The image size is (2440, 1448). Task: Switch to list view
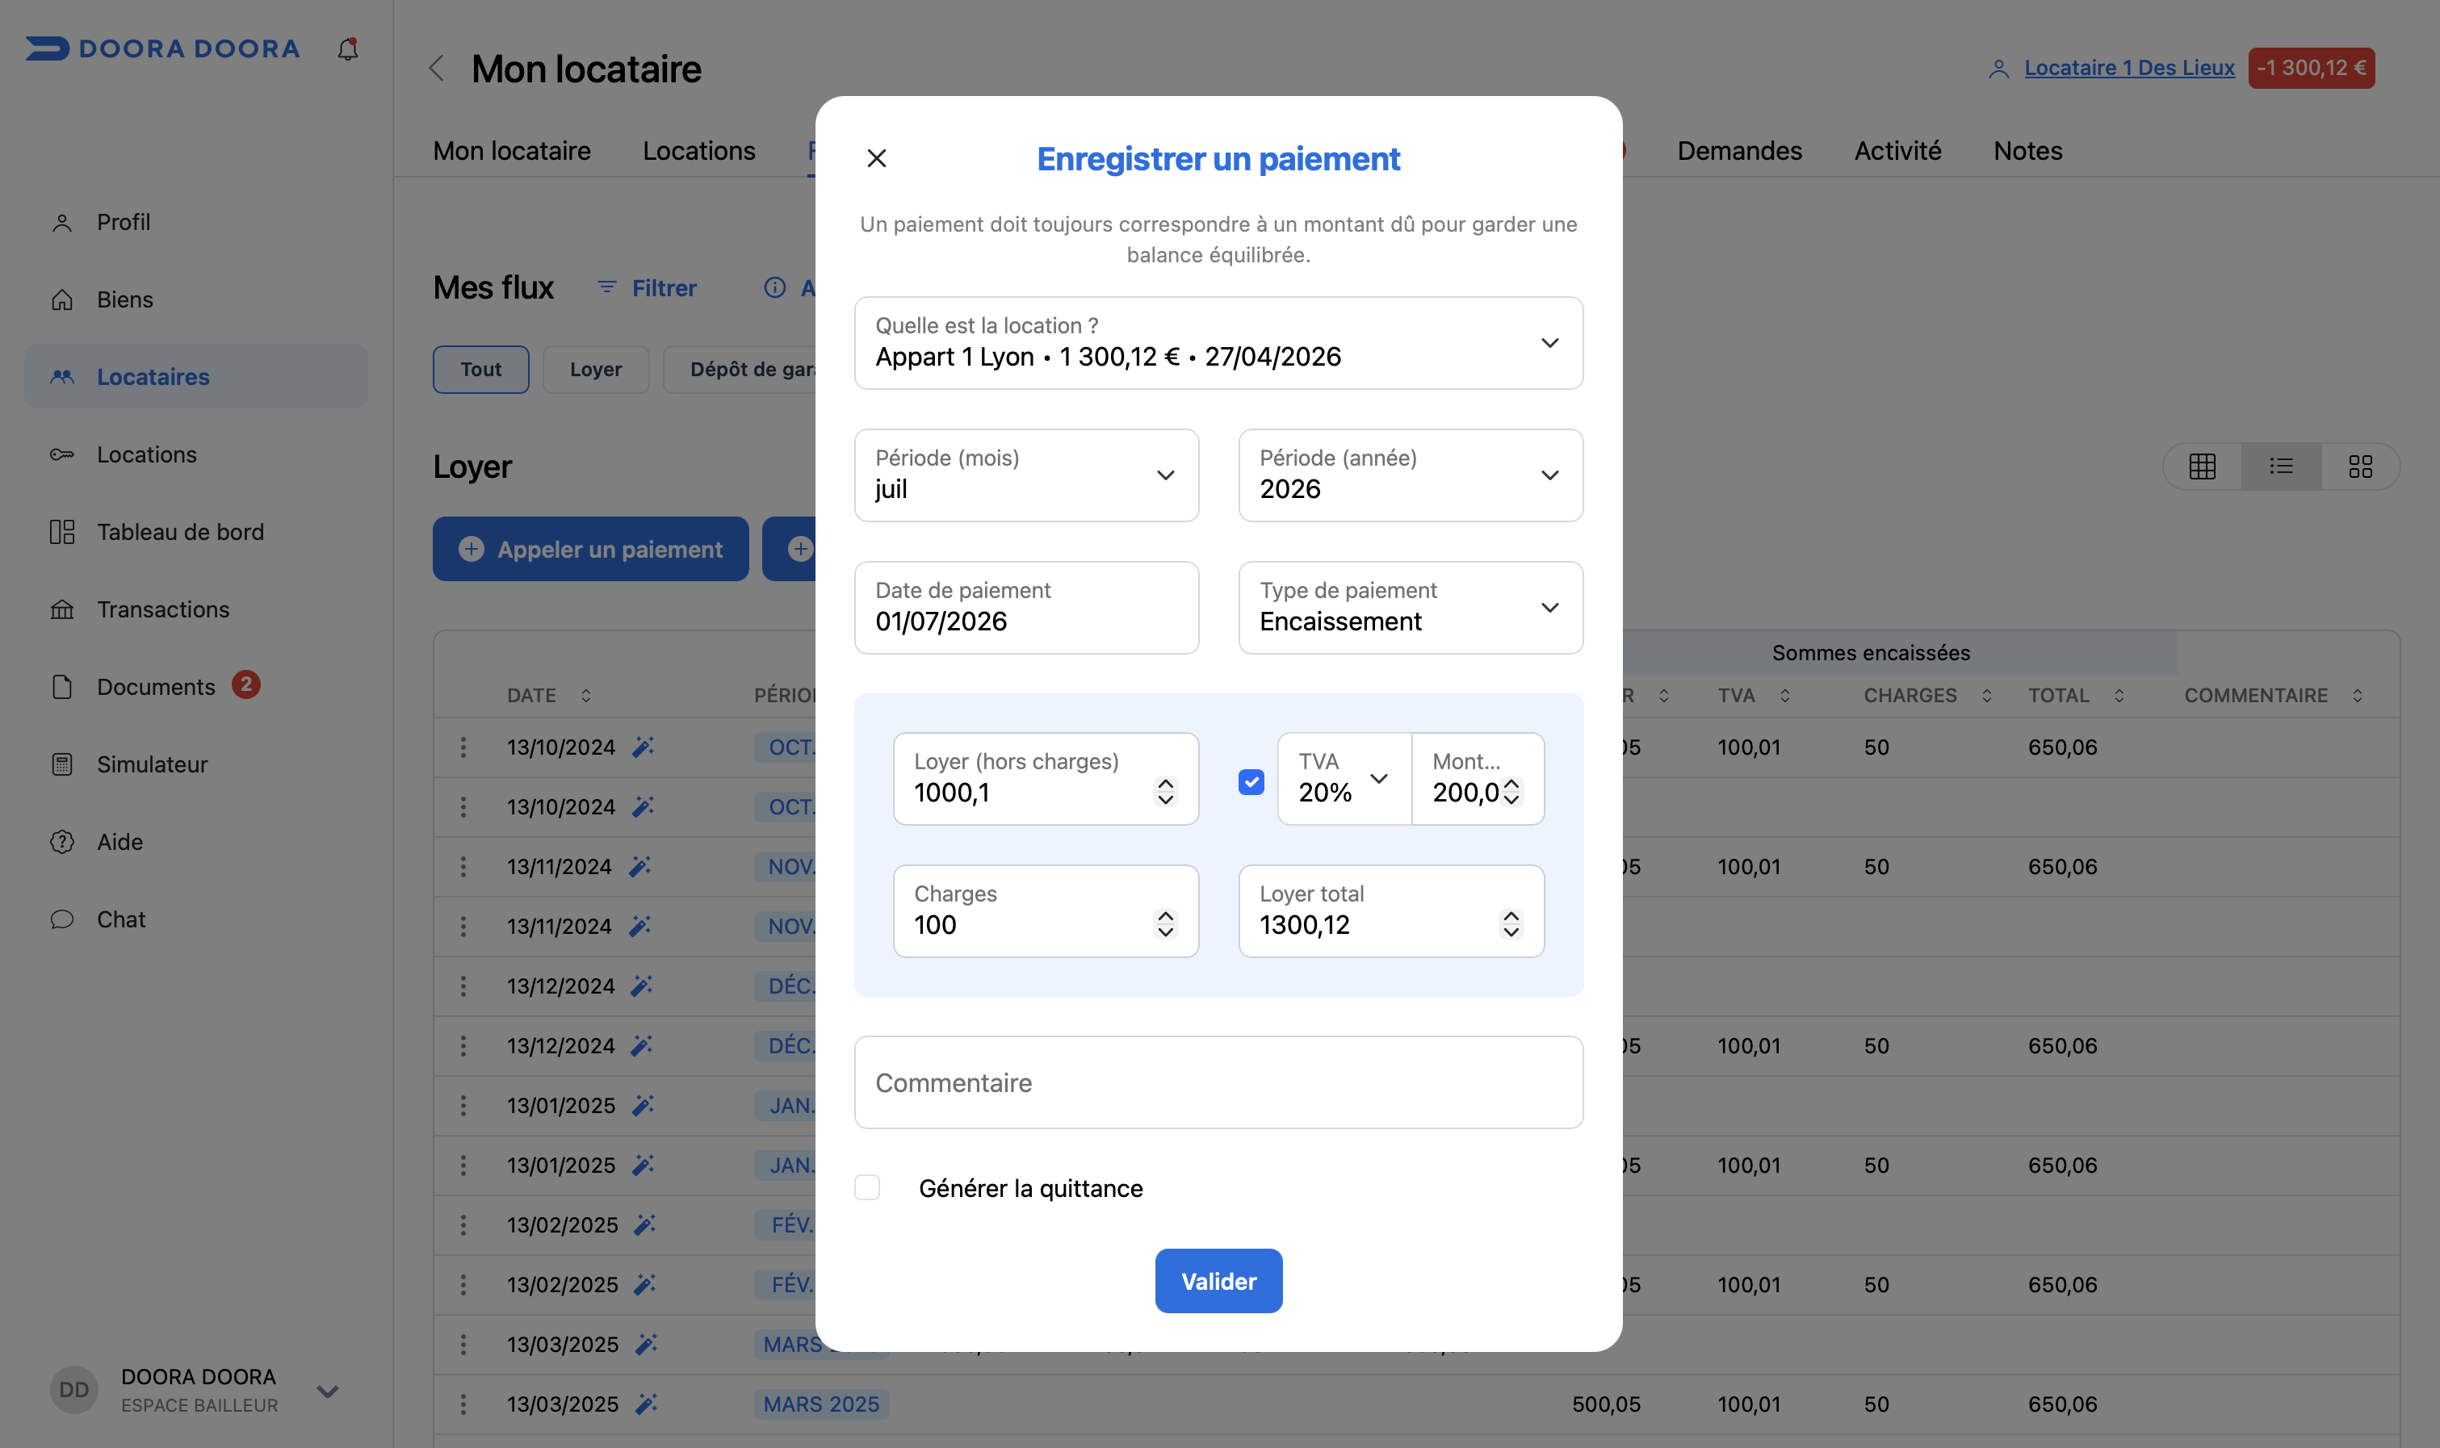click(2281, 467)
